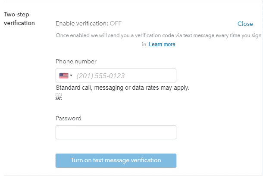This screenshot has width=263, height=176.
Task: Open the country code dropdown arrow
Action: tap(71, 75)
